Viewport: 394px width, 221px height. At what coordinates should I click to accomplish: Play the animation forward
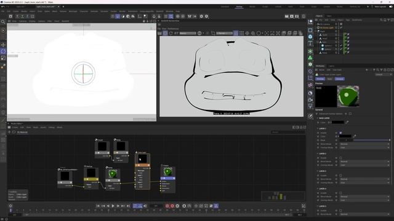pyautogui.click(x=113, y=206)
